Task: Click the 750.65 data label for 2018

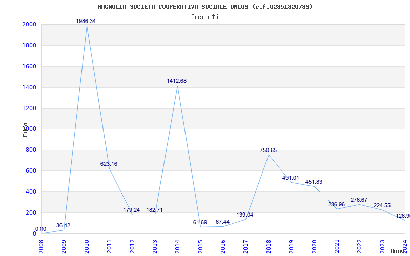Action: click(x=268, y=150)
